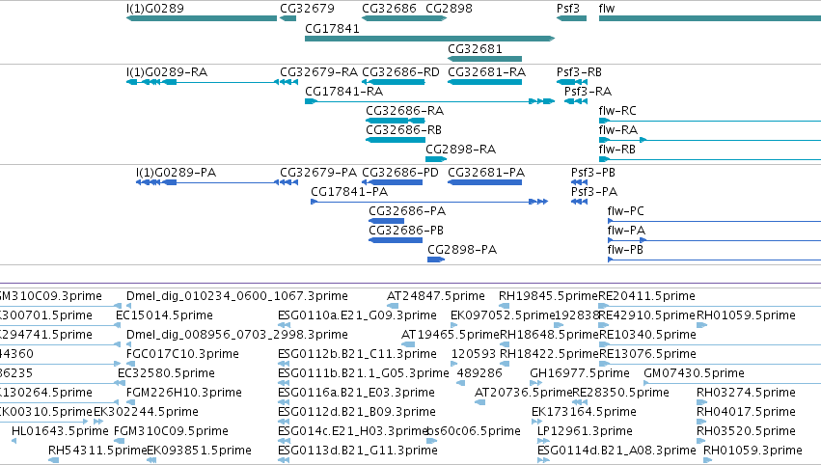Click the CG17841-RA transcript label
Viewport: 821px width, 465px height.
[x=344, y=92]
